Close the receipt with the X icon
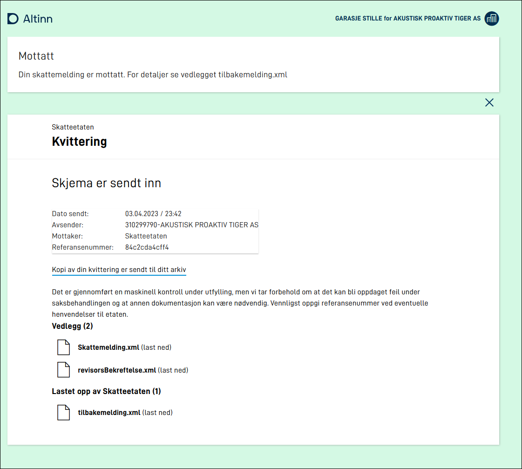The image size is (522, 469). pos(489,102)
